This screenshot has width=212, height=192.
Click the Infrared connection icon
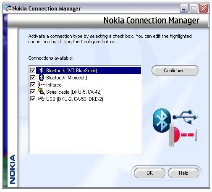[x=41, y=85]
